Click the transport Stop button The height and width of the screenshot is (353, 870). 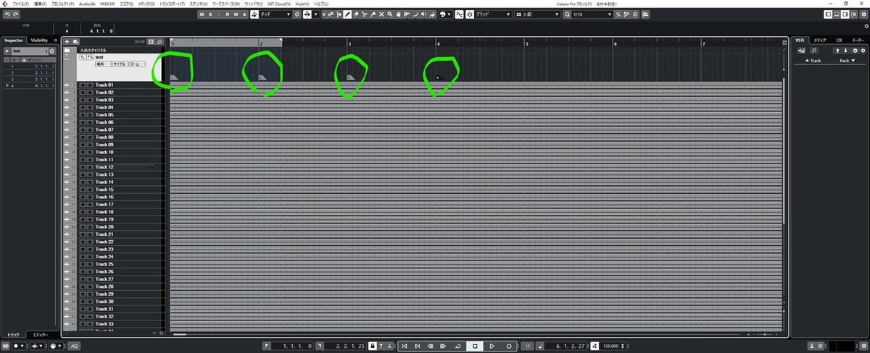pos(475,346)
